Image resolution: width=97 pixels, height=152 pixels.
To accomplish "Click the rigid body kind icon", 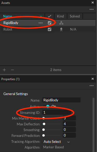I will click(x=61, y=23).
